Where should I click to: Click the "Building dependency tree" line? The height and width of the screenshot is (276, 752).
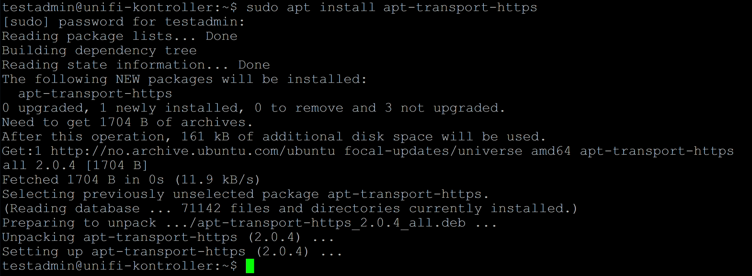(x=99, y=50)
